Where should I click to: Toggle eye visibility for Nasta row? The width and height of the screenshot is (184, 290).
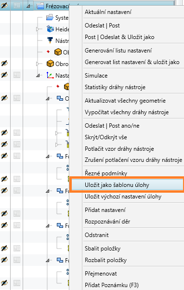pyautogui.click(x=4, y=75)
